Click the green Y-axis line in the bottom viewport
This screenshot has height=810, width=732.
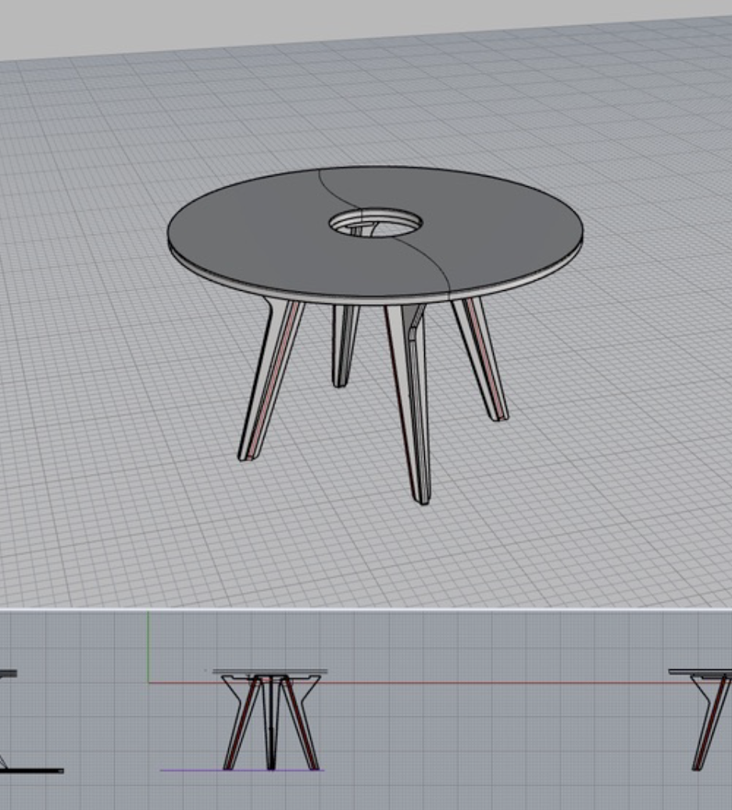pyautogui.click(x=148, y=647)
